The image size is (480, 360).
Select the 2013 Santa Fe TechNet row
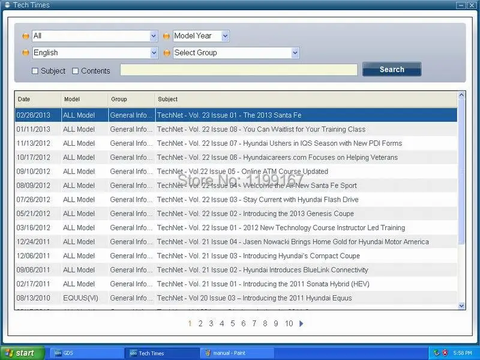coord(236,115)
